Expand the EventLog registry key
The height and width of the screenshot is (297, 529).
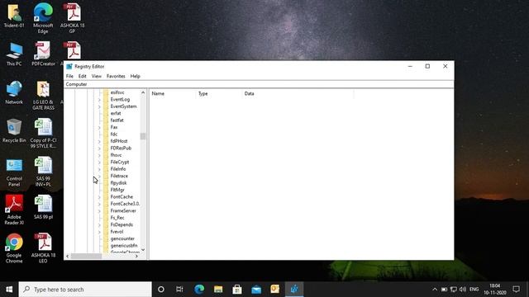99,100
